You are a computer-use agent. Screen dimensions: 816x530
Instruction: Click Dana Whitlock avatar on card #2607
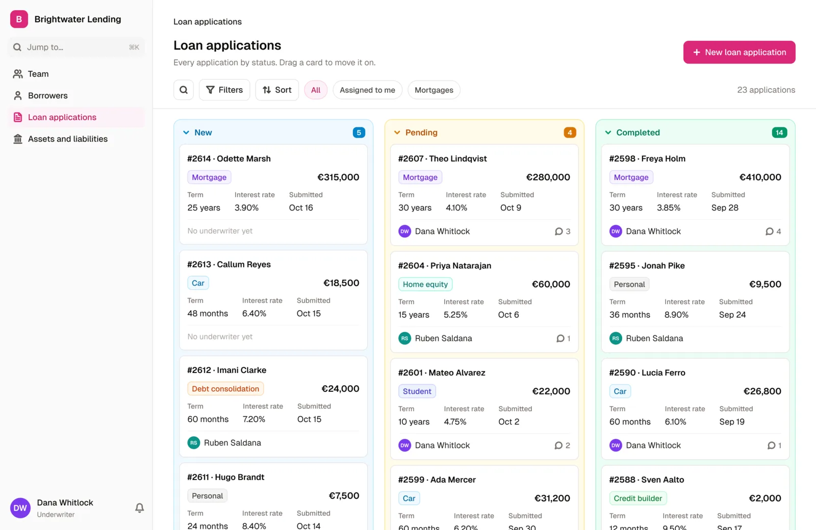pos(404,231)
